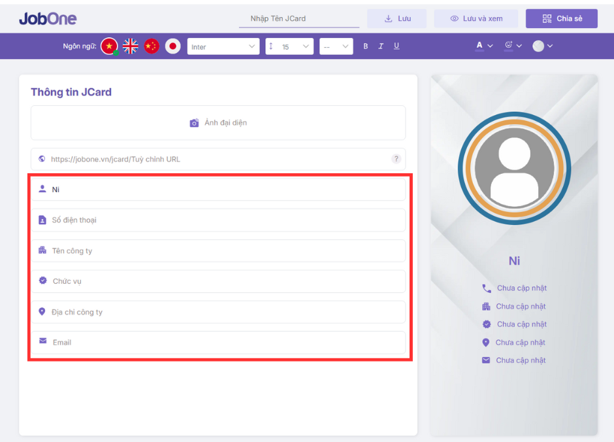The image size is (614, 442).
Task: Toggle italic text formatting
Action: tap(381, 46)
